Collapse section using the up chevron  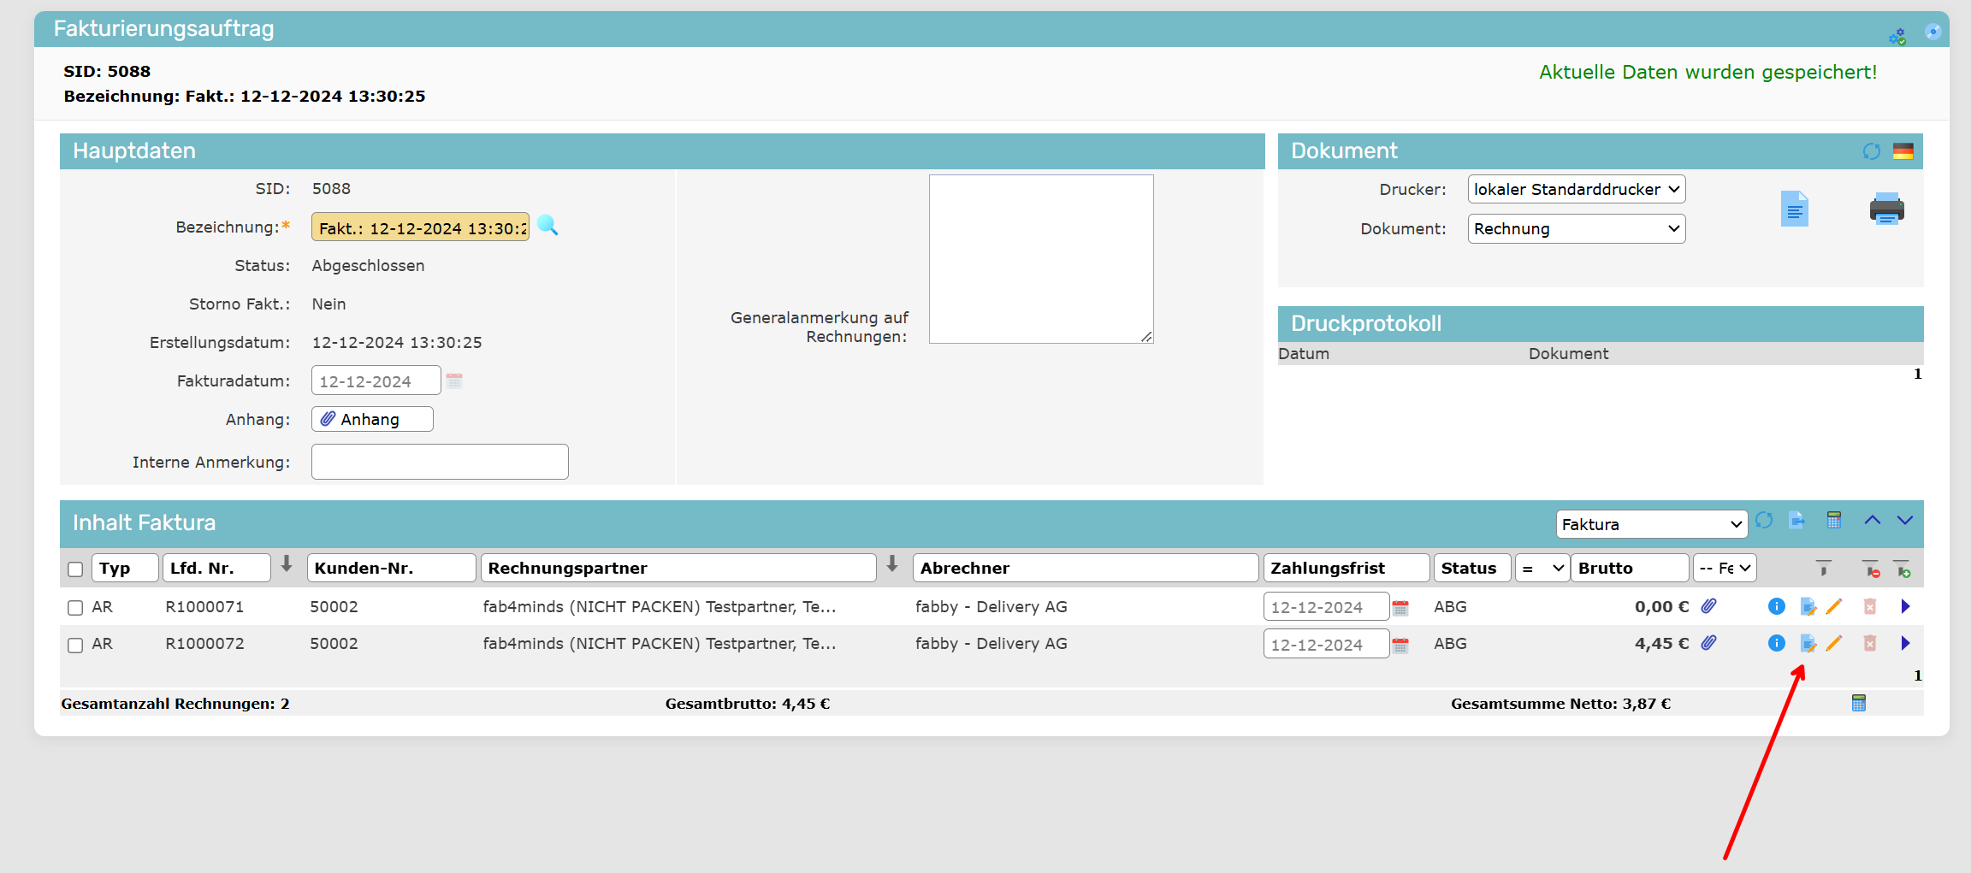[1872, 520]
